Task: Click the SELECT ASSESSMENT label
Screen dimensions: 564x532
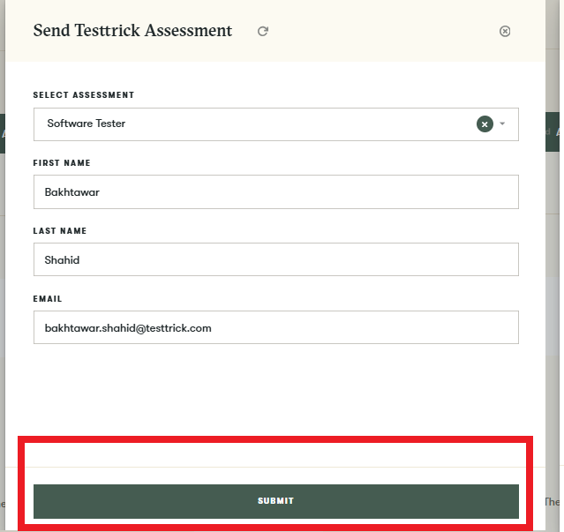Action: (x=84, y=95)
